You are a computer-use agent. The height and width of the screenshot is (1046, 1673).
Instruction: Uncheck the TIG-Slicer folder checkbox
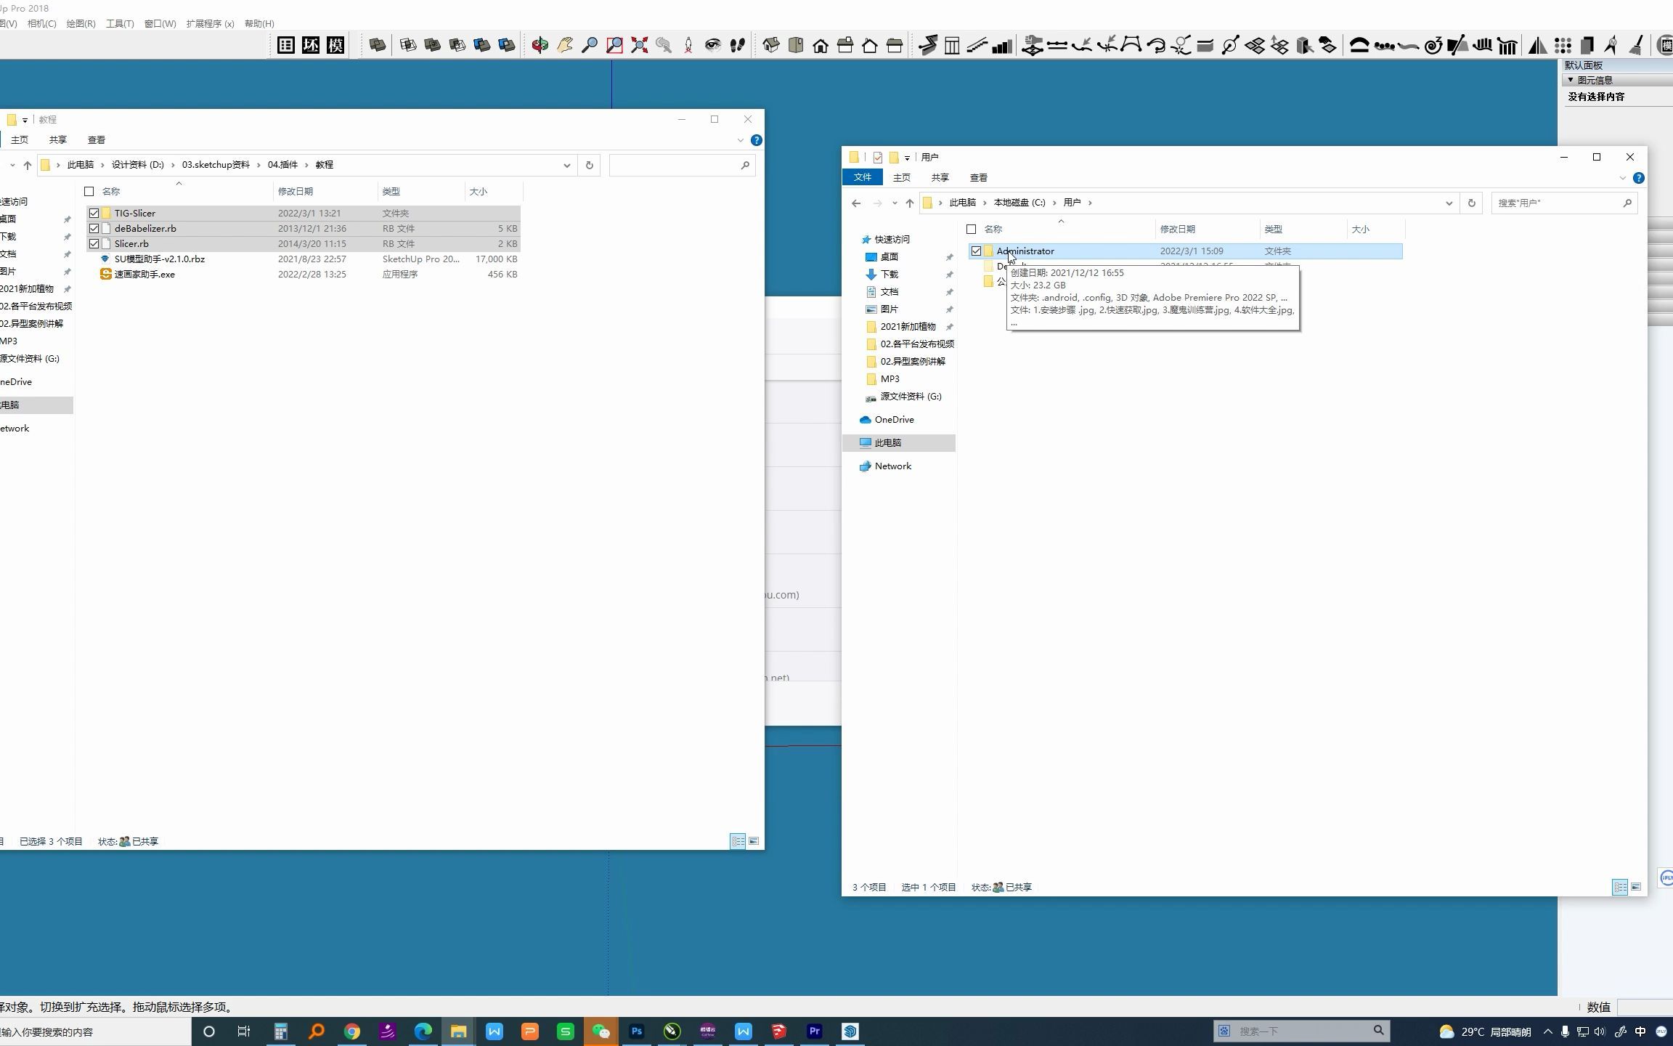coord(94,213)
